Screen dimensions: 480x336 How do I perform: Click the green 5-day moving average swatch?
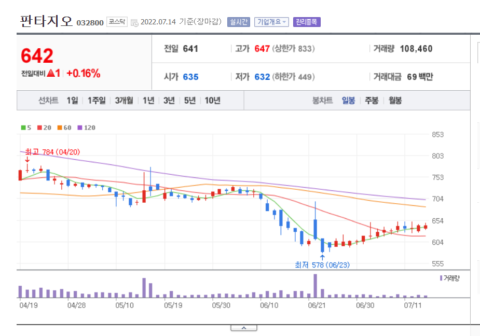[23, 128]
